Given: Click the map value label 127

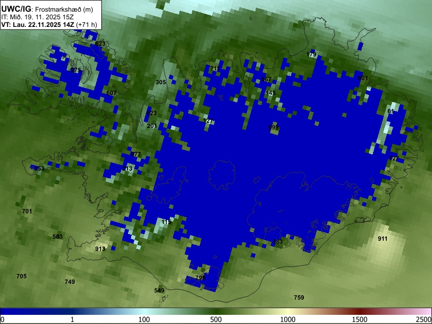Looking at the screenshot, I should pyautogui.click(x=208, y=121).
